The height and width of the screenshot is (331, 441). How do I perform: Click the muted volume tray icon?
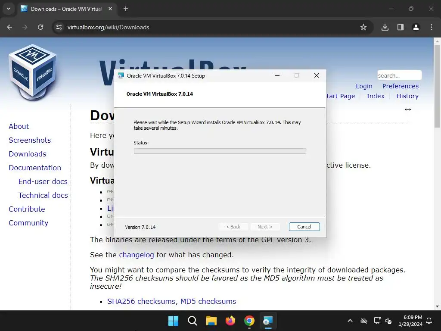click(388, 321)
